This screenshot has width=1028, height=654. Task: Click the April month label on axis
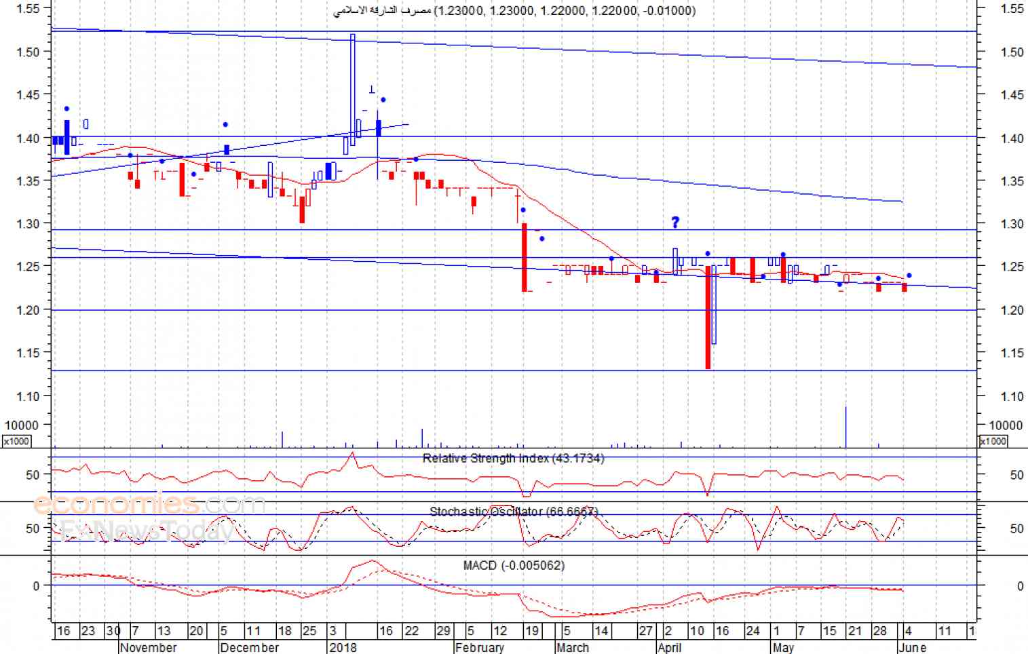point(670,647)
